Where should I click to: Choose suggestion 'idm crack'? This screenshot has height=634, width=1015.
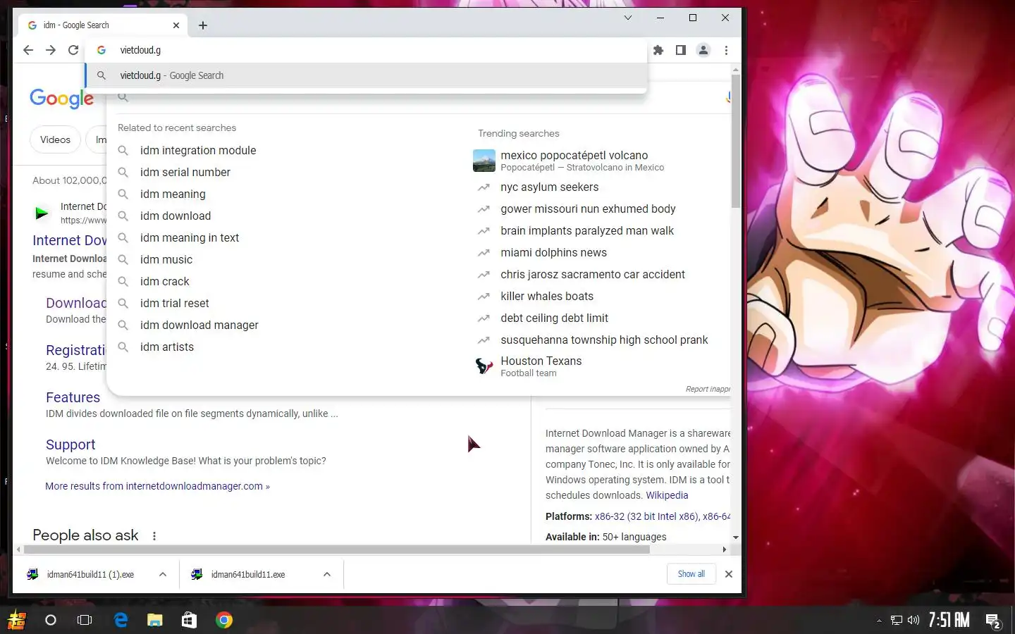(165, 281)
